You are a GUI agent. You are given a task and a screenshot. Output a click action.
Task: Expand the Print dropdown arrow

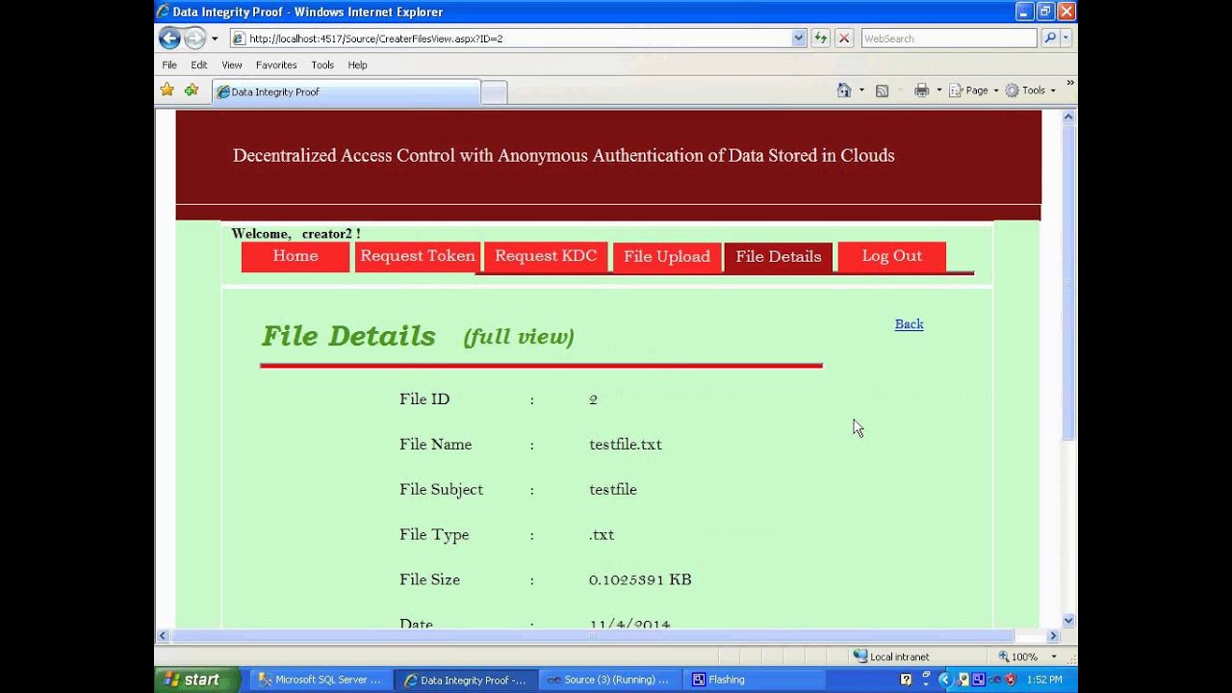[x=939, y=90]
